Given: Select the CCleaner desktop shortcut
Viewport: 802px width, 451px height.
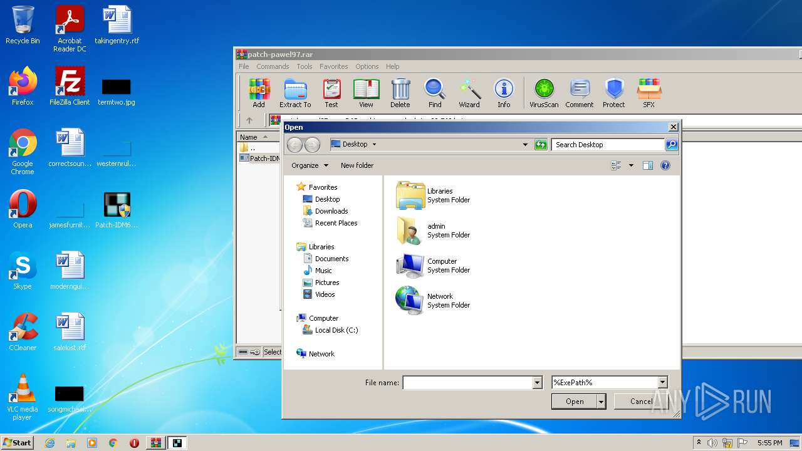Looking at the screenshot, I should tap(23, 332).
